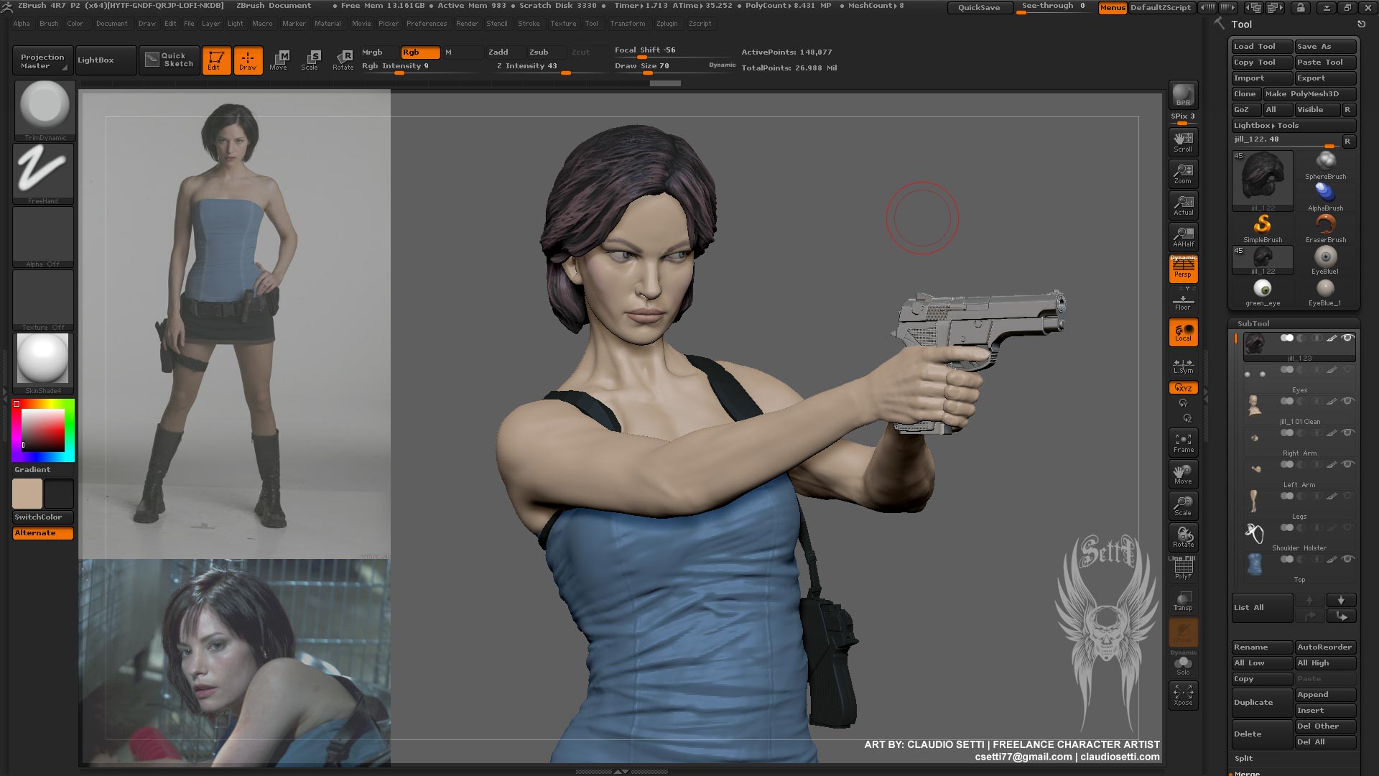Adjust the jill_122 tool slider
Image resolution: width=1379 pixels, height=776 pixels.
click(1286, 141)
